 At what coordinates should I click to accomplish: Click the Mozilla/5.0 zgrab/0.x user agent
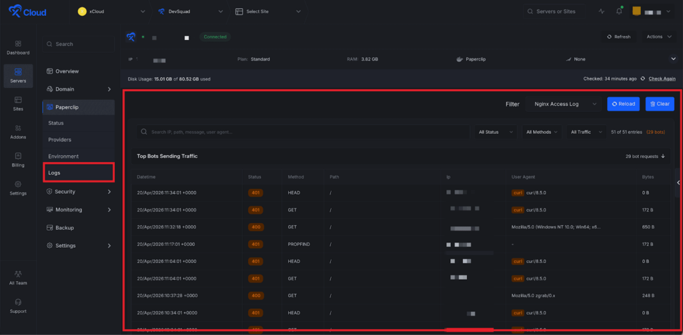click(x=533, y=296)
